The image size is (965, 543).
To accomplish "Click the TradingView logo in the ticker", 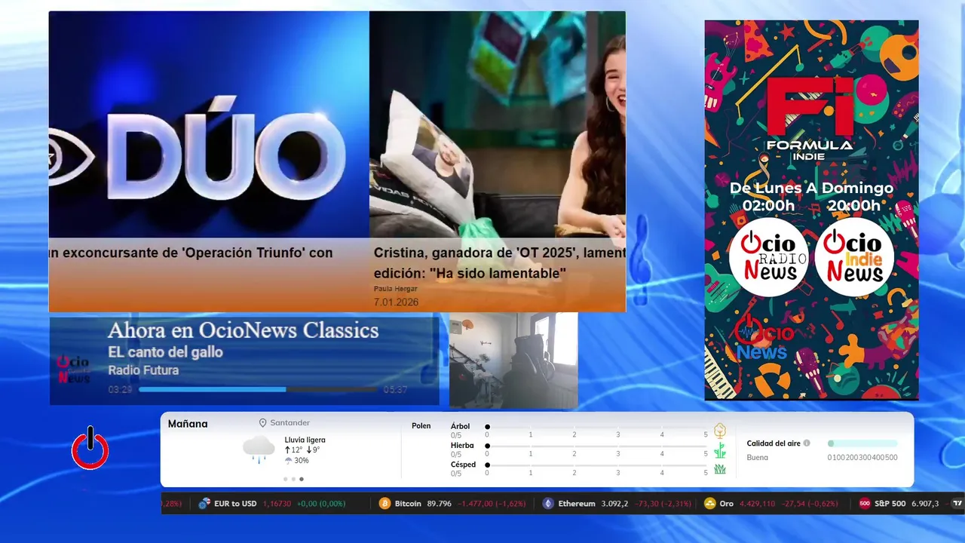I will click(x=957, y=503).
